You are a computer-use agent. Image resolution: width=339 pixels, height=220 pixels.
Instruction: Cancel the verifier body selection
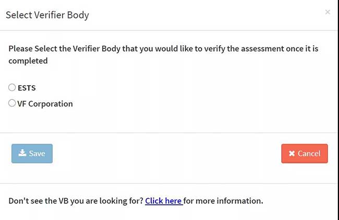(x=305, y=153)
